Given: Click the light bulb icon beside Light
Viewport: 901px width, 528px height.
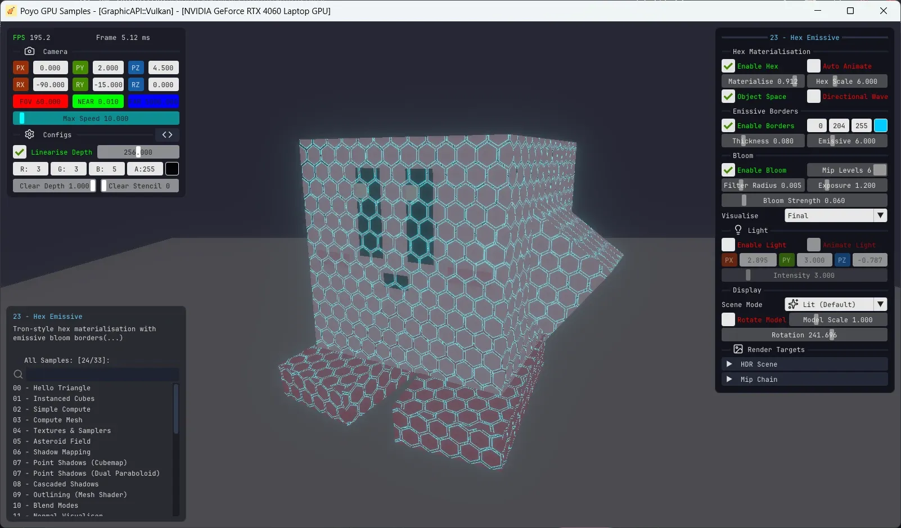Looking at the screenshot, I should click(739, 230).
